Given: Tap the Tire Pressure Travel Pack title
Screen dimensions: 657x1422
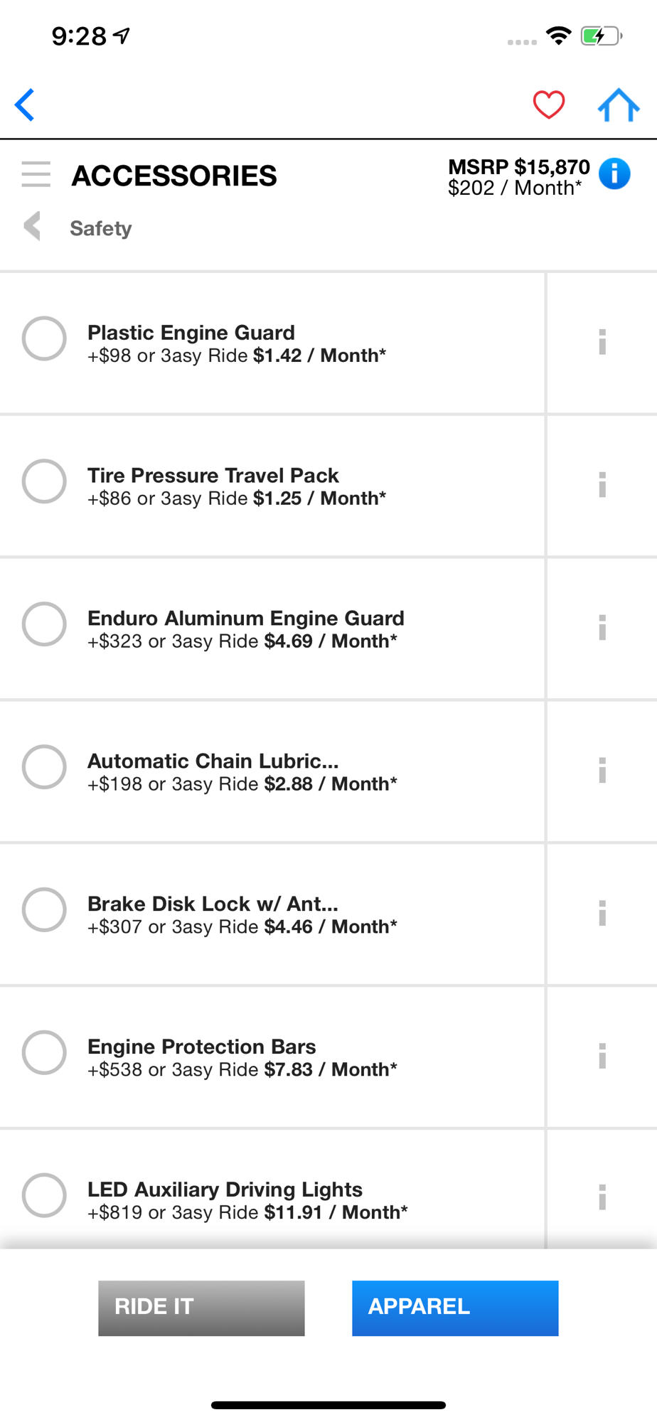Looking at the screenshot, I should pyautogui.click(x=213, y=475).
